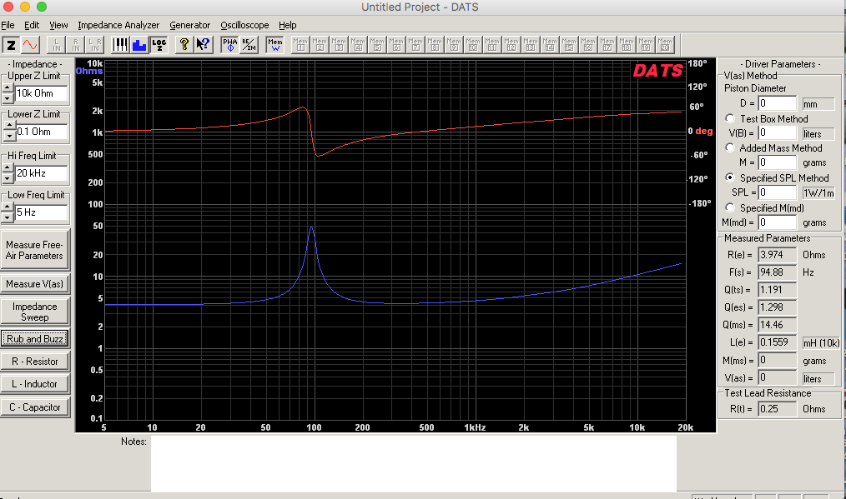Image resolution: width=846 pixels, height=499 pixels.
Task: Select memory slot Mem 3
Action: tap(339, 45)
